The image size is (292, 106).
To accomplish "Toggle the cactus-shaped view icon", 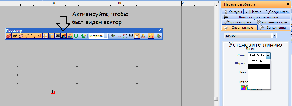I will click(39, 36).
